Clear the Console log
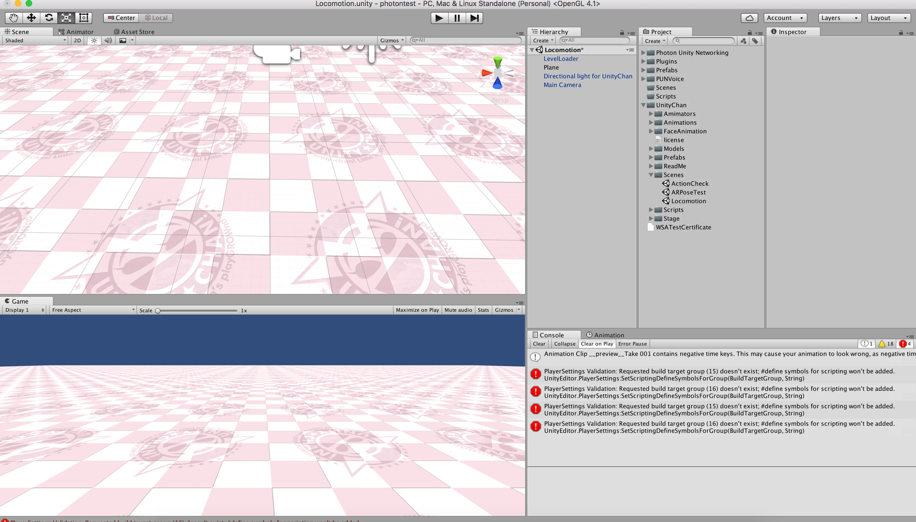 coord(539,343)
